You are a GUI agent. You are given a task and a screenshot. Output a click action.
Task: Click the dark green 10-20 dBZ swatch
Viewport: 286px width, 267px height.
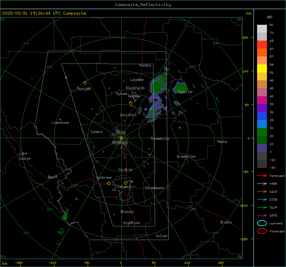click(x=262, y=140)
